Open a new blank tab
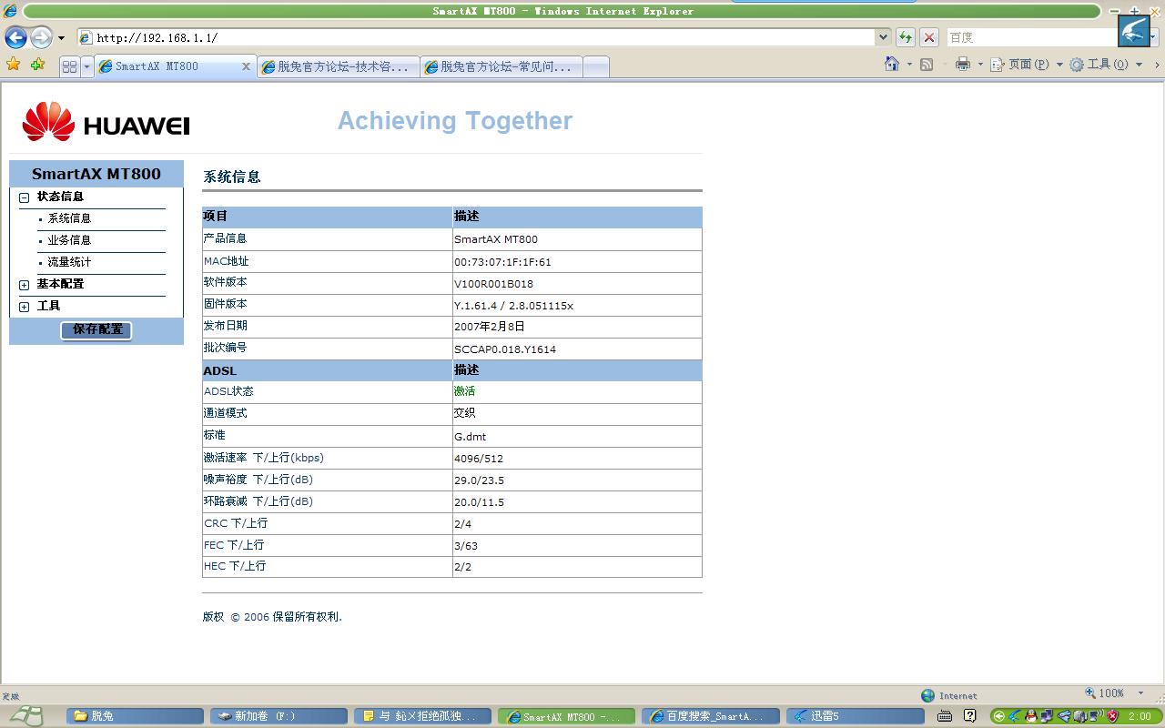Screen dimensions: 1165x728 [596, 66]
